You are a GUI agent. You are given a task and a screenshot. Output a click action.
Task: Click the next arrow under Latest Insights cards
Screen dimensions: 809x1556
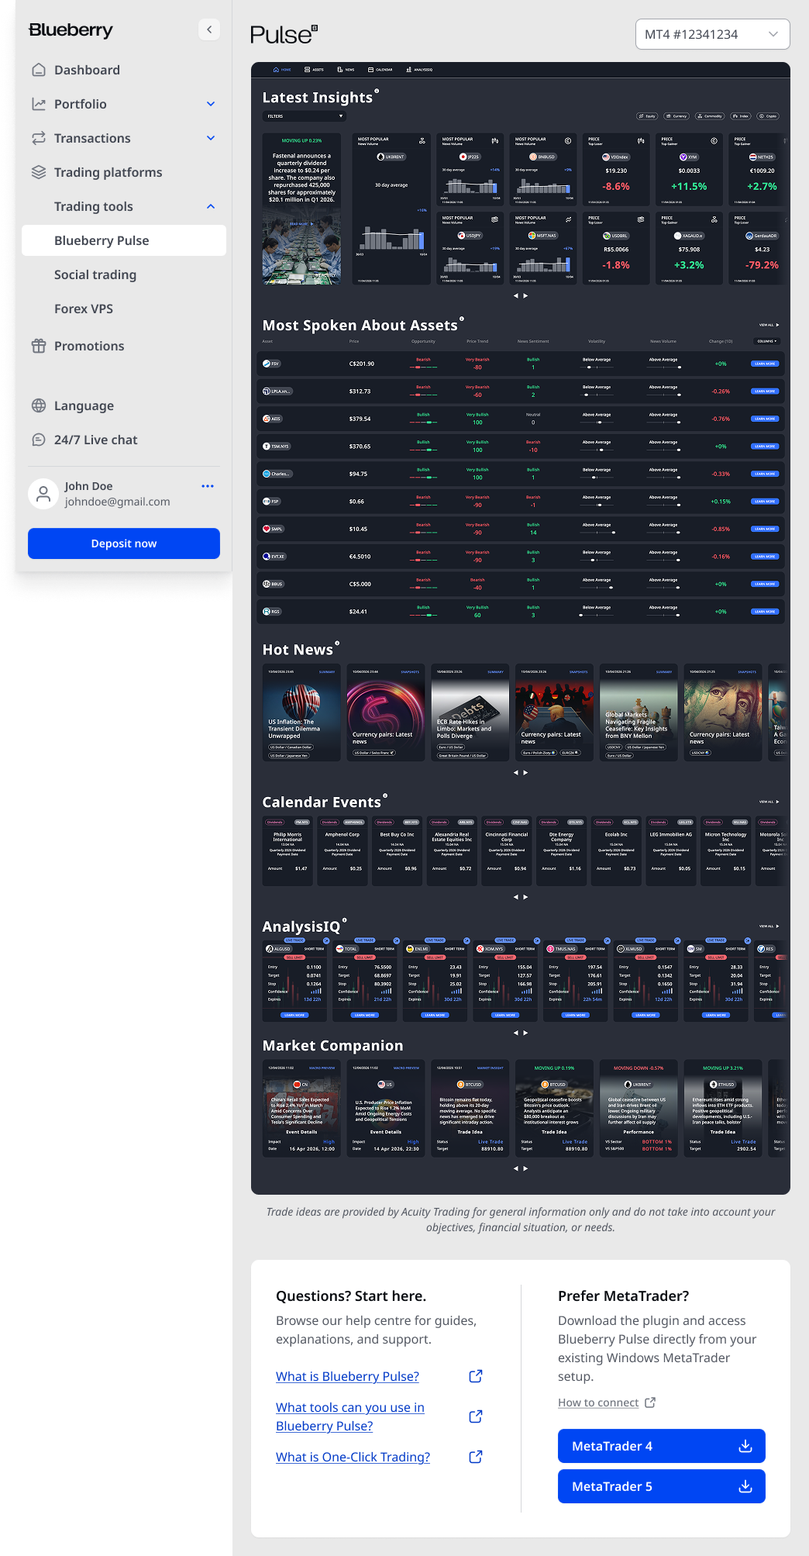click(525, 295)
